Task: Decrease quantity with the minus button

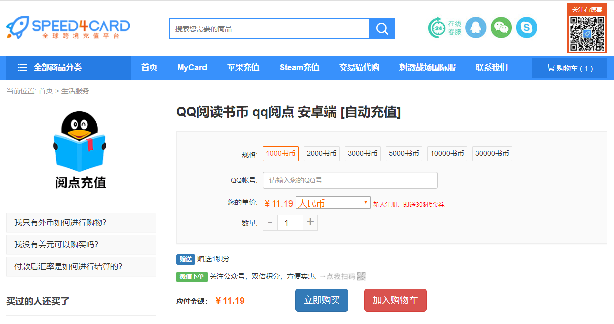Action: click(x=270, y=223)
